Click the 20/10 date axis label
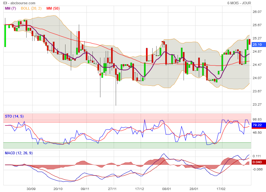This screenshot has height=192, width=266. (58, 189)
